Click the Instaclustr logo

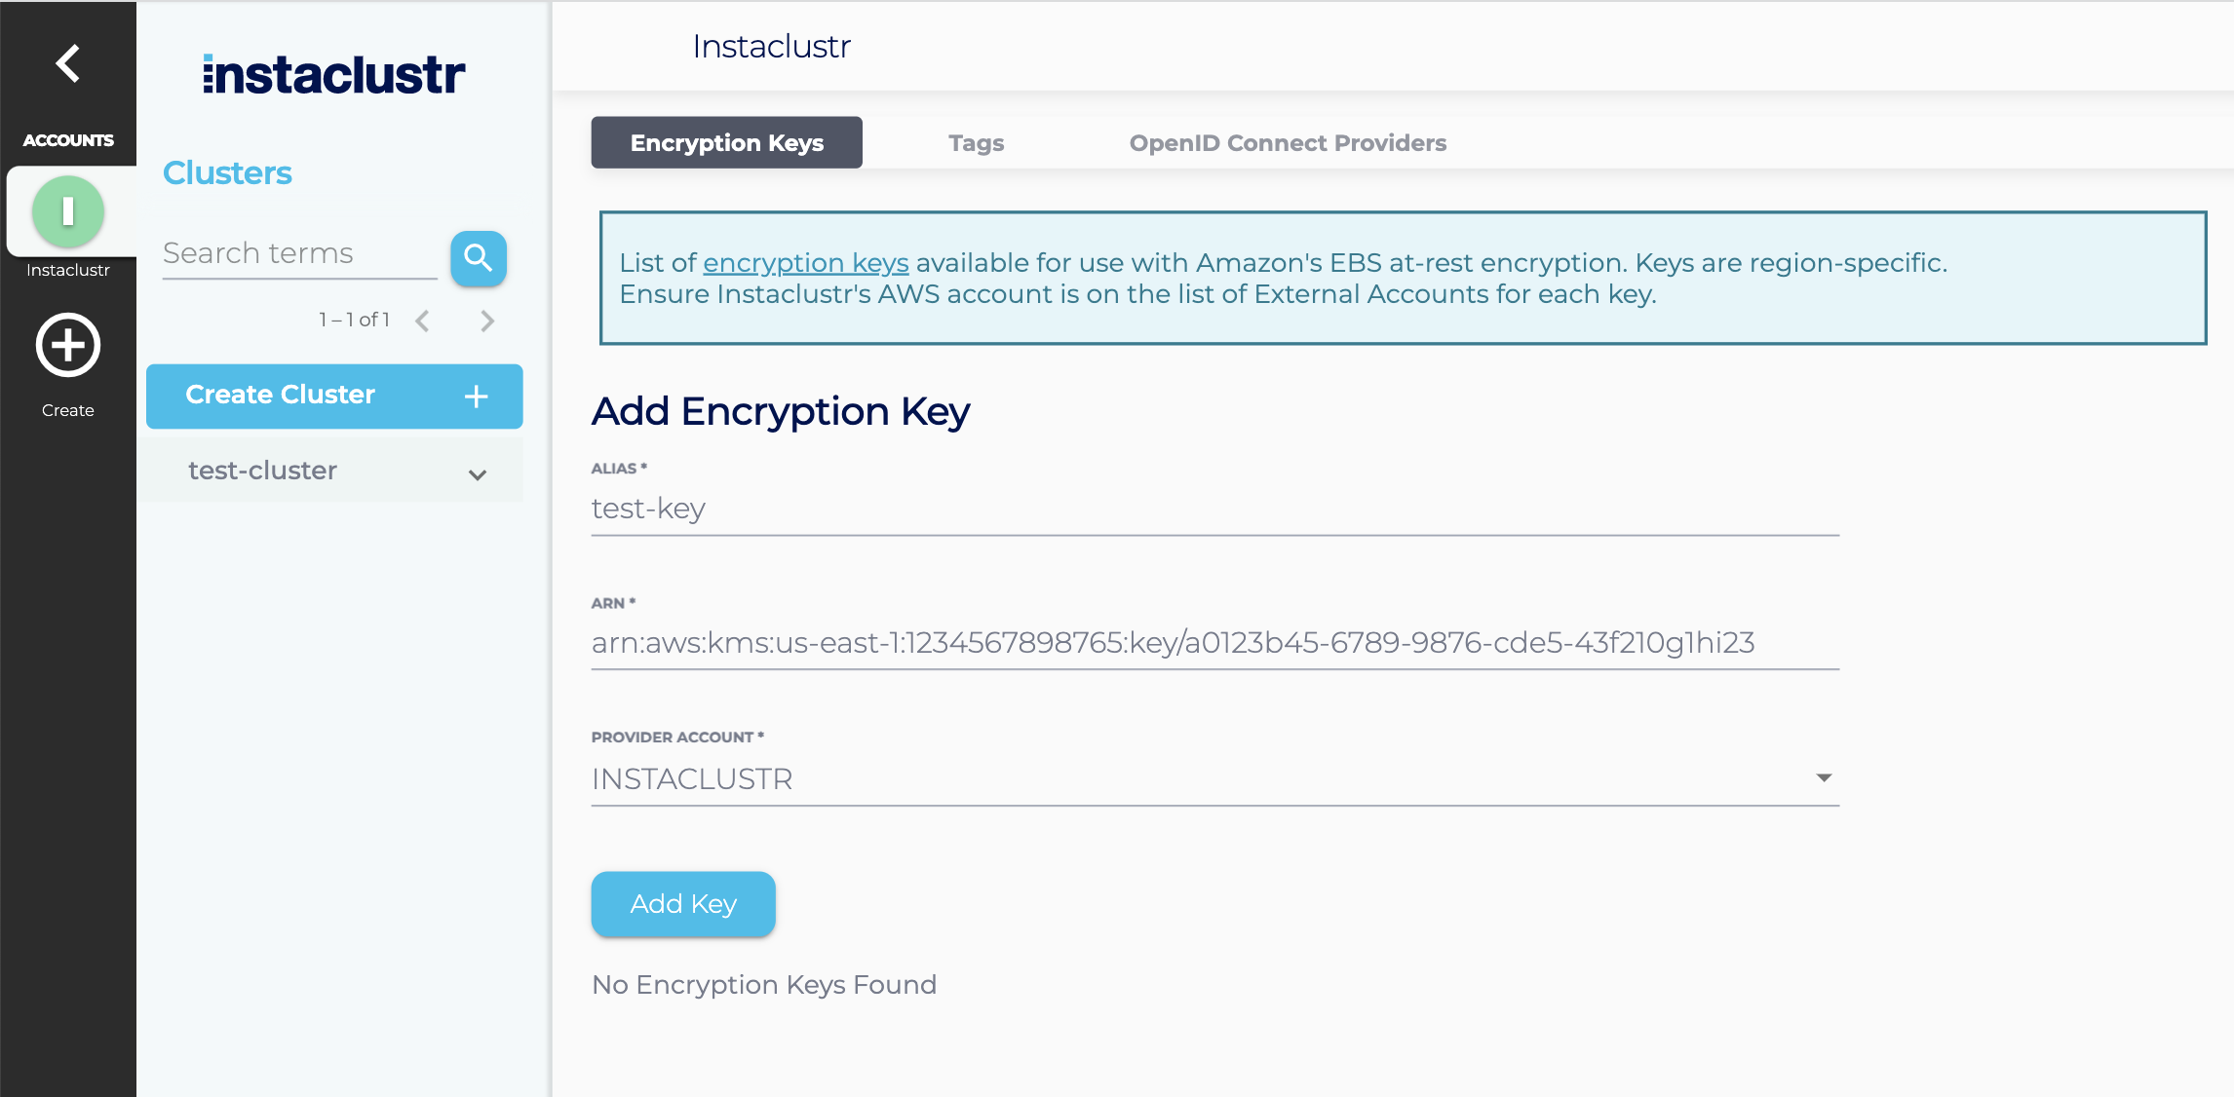(x=333, y=73)
